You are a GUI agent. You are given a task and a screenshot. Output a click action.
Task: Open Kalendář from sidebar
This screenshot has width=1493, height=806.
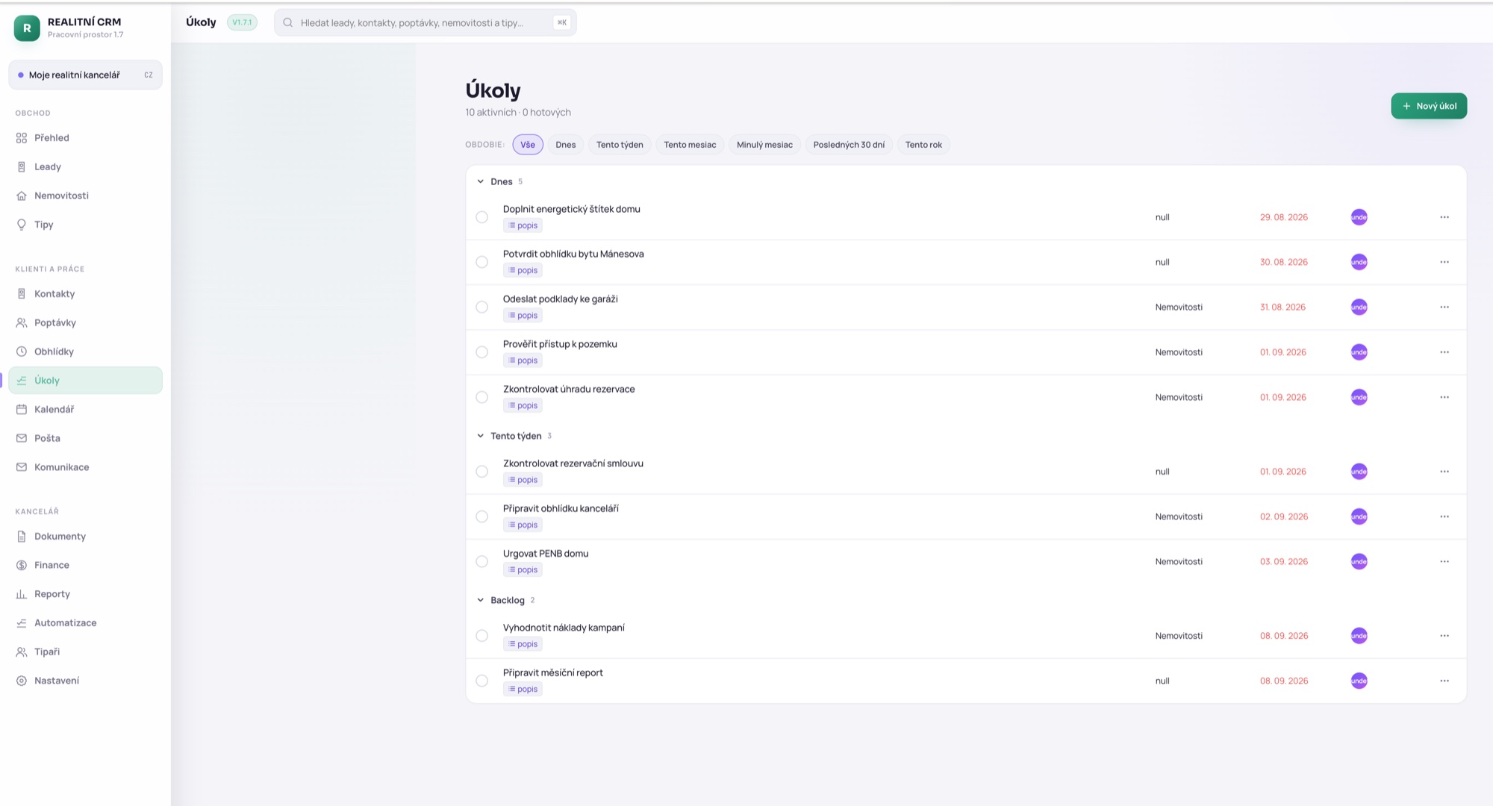[85, 410]
